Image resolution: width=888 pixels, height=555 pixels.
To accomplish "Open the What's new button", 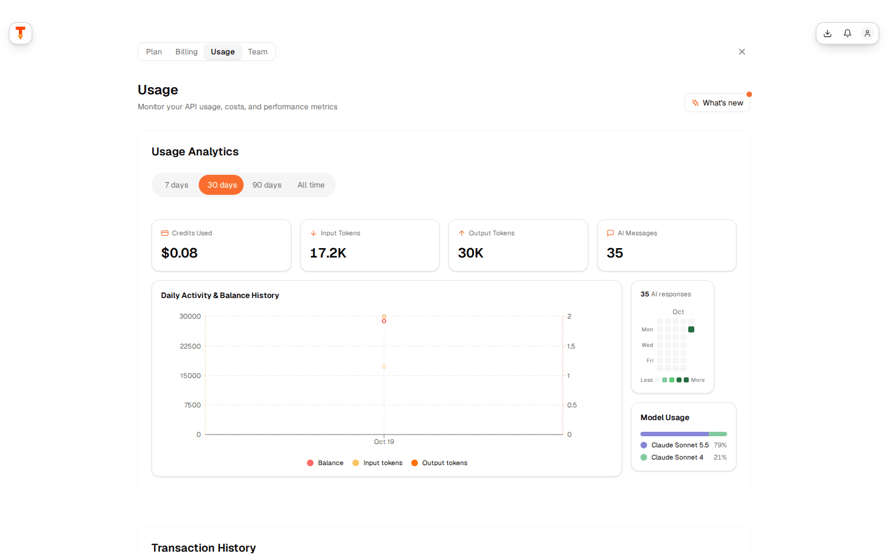I will coord(717,103).
